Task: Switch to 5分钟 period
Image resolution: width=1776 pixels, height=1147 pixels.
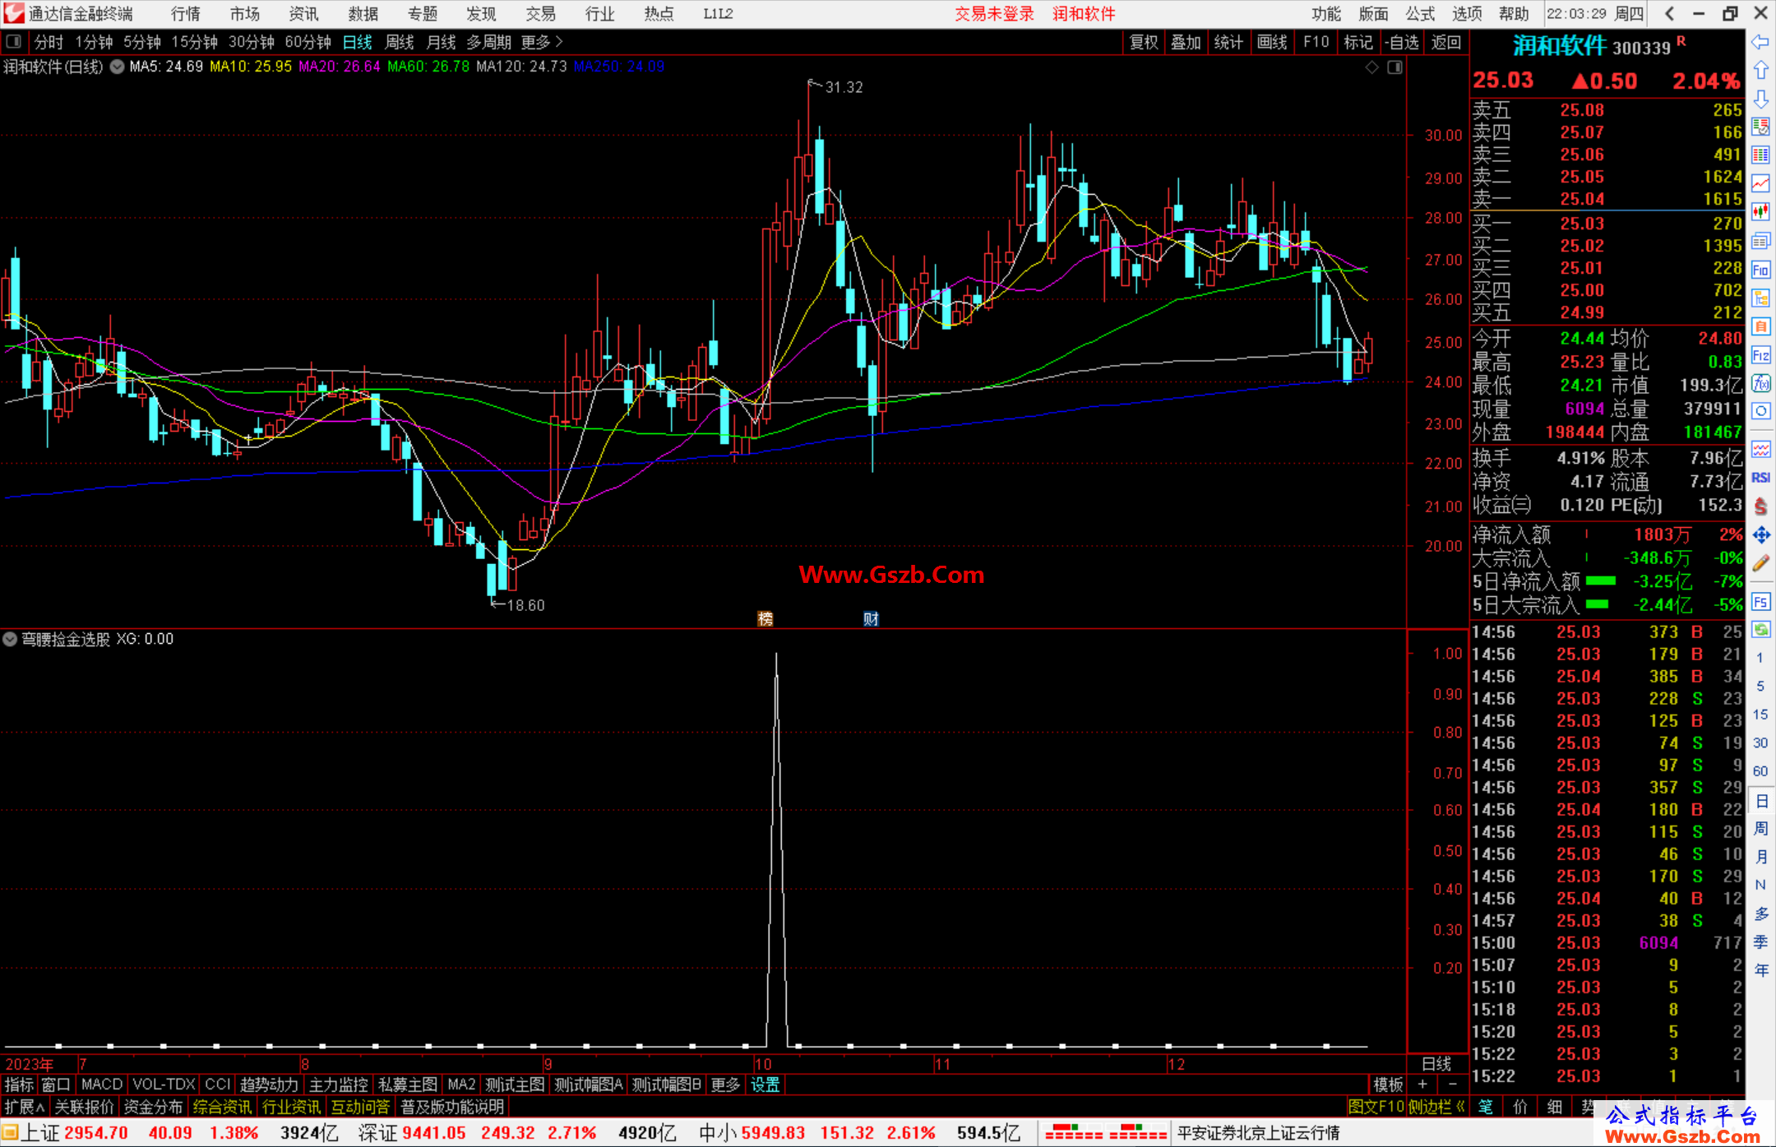Action: point(142,42)
